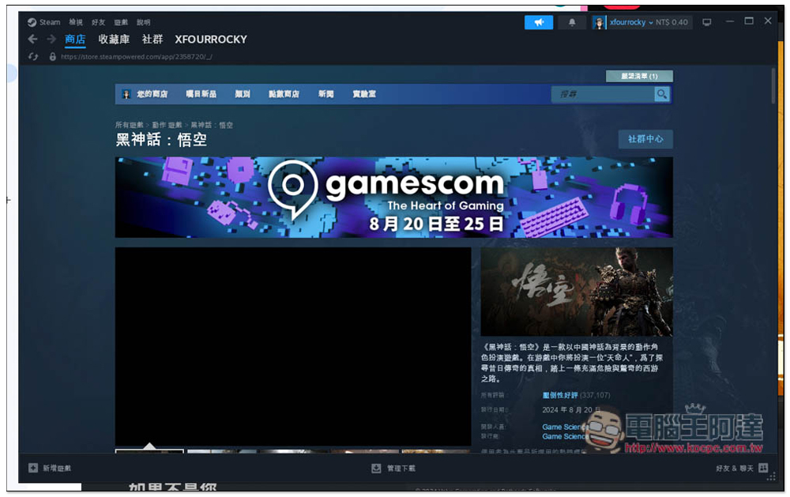The image size is (790, 497).
Task: Click the NT$ 0.40 wallet balance
Action: click(671, 22)
